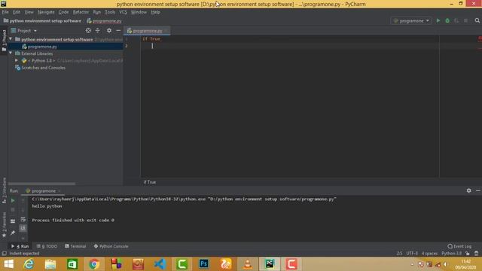
Task: Run programone with green play icon
Action: (438, 20)
